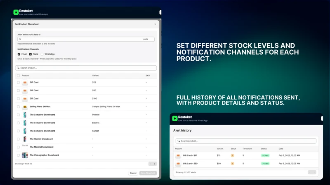Click the Sent status badge for Gift Card - $50
Image resolution: width=330 pixels, height=185 pixels.
265,163
